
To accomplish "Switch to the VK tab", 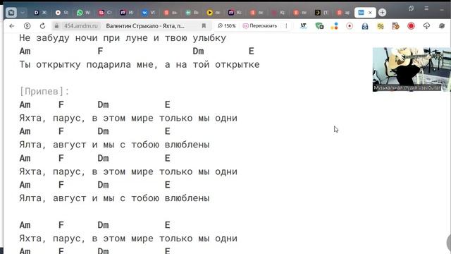I will click(149, 13).
